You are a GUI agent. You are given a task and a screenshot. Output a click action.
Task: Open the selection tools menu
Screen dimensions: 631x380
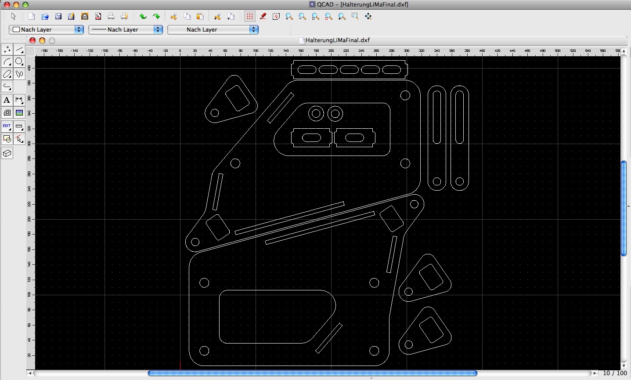[x=19, y=139]
